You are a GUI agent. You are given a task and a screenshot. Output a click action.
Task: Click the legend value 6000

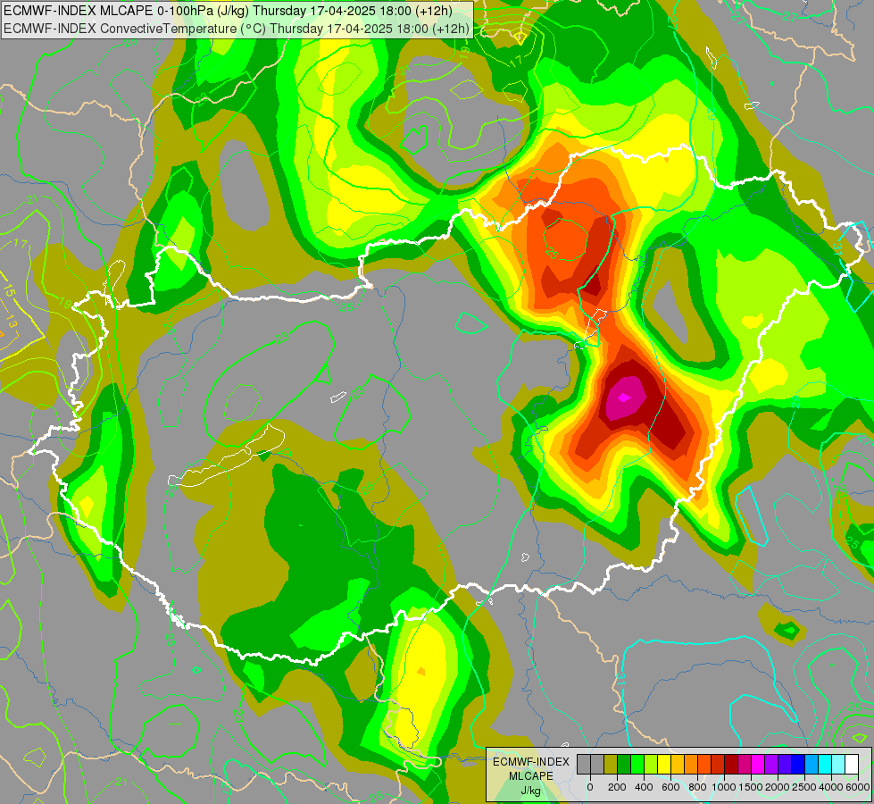(859, 787)
